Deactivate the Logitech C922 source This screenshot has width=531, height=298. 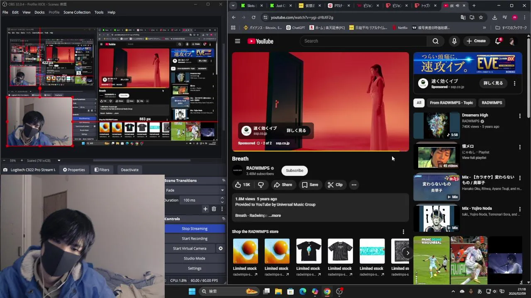pos(129,170)
